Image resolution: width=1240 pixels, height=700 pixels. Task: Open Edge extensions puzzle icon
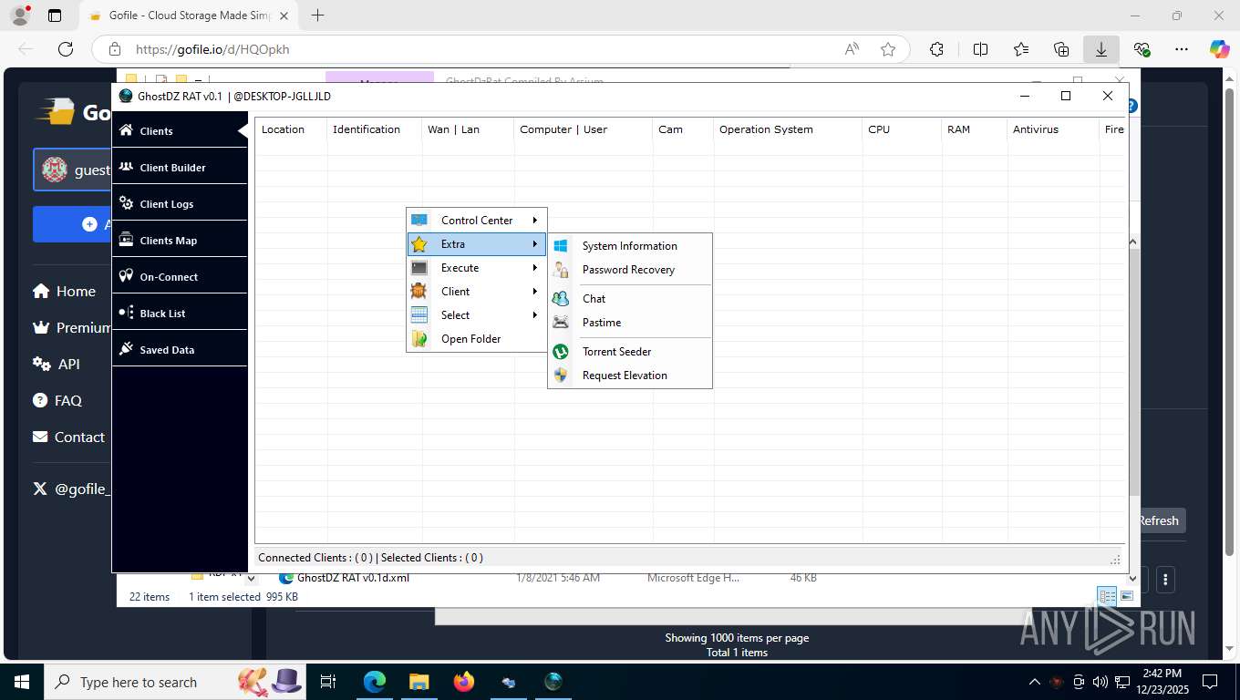pos(936,49)
